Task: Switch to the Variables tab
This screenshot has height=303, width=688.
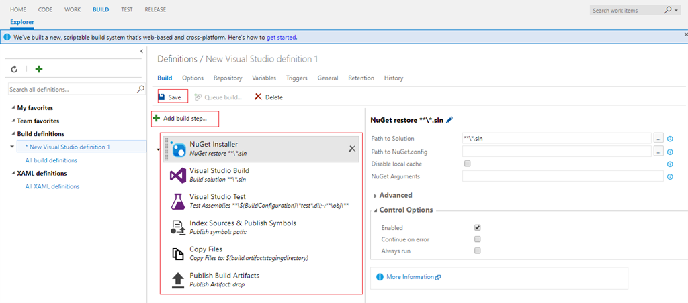Action: click(x=264, y=78)
